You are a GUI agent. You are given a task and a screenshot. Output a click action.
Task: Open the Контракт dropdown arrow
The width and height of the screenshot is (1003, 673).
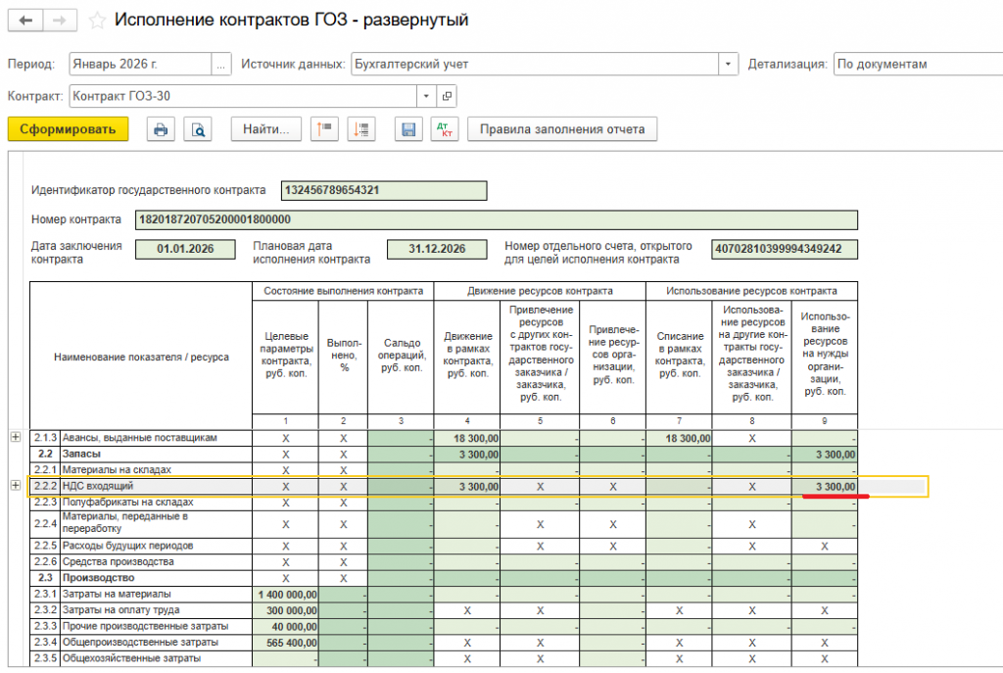tap(426, 96)
